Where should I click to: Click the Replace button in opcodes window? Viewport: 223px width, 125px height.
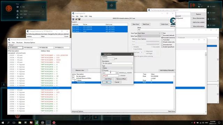pos(198,14)
